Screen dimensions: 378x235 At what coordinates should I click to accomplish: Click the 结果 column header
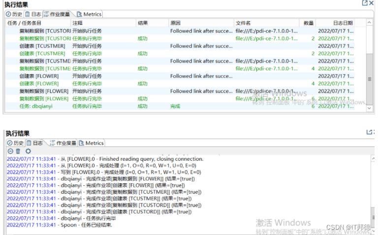pyautogui.click(x=143, y=23)
